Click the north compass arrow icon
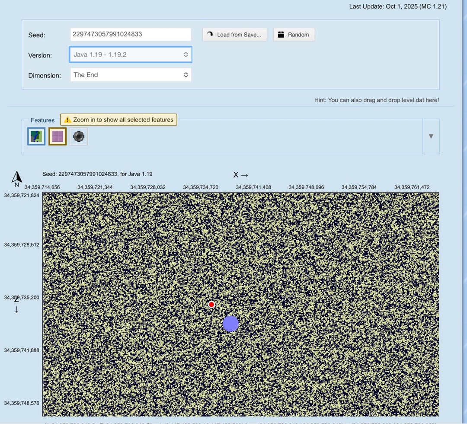 [x=17, y=177]
